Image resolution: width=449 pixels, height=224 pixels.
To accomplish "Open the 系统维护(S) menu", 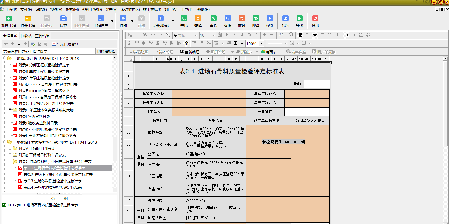I will click(x=130, y=10).
